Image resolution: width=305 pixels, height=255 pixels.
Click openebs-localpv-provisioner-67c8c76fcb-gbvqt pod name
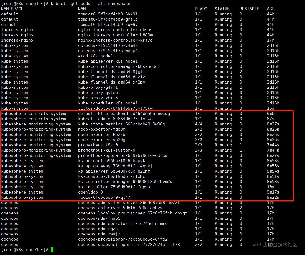click(133, 213)
